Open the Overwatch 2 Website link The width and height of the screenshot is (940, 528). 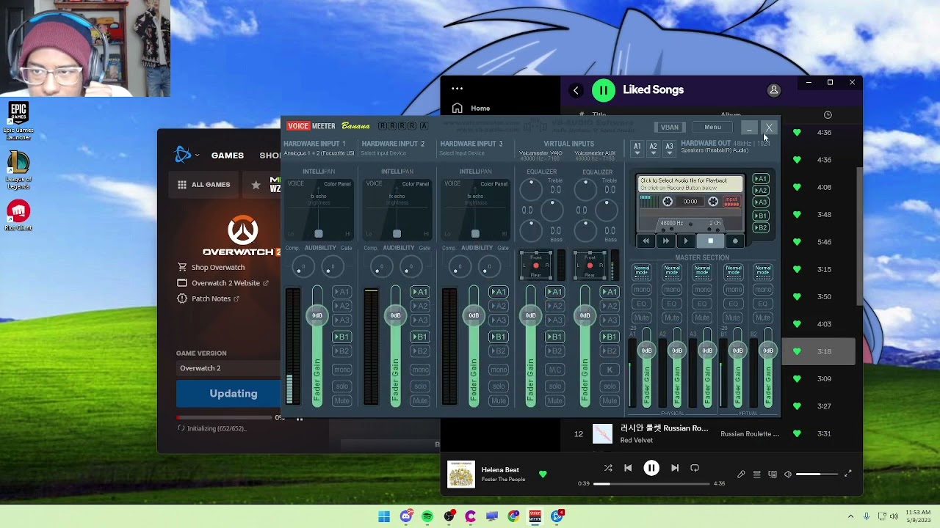click(223, 283)
